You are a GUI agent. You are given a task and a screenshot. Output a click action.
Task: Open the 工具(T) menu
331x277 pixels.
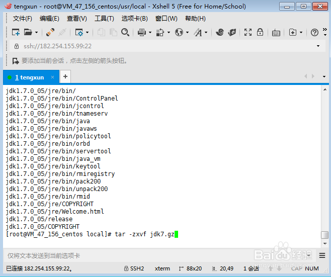(104, 19)
